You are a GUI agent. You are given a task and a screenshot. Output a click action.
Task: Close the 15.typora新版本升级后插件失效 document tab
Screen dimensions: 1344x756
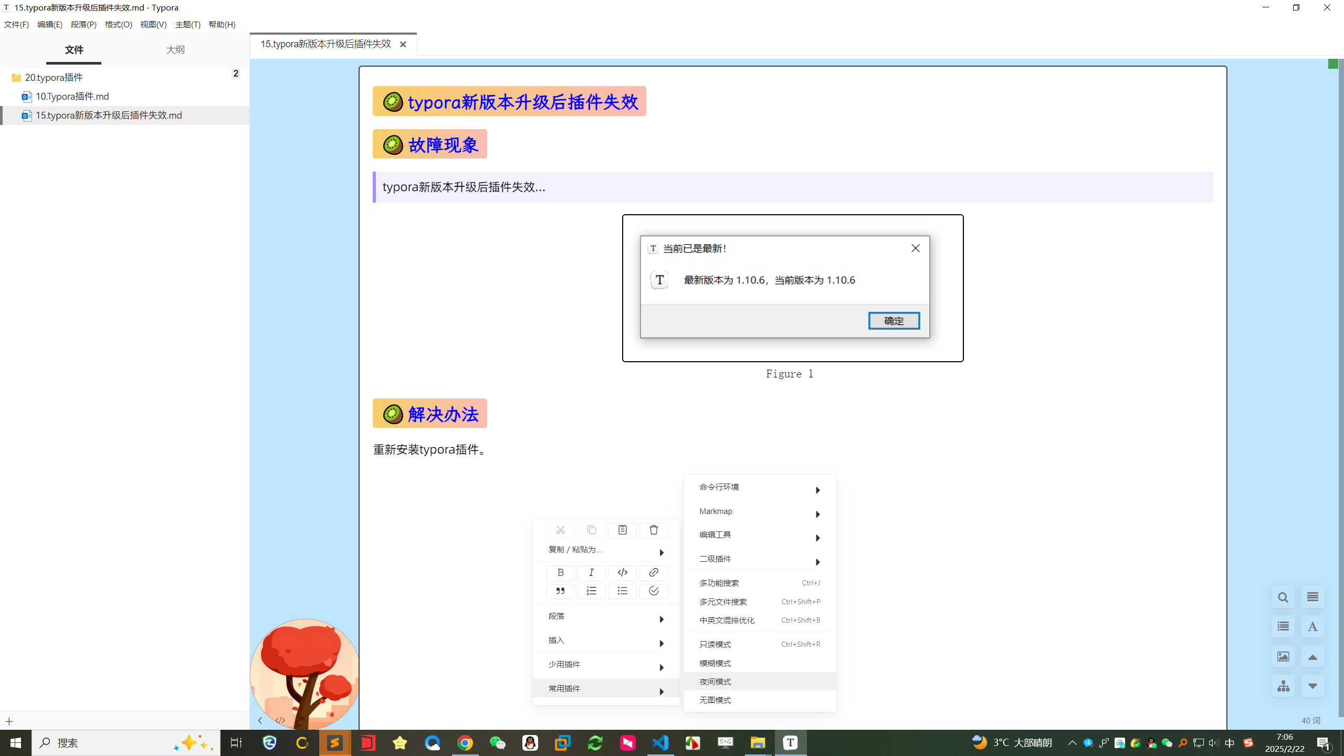pos(403,45)
